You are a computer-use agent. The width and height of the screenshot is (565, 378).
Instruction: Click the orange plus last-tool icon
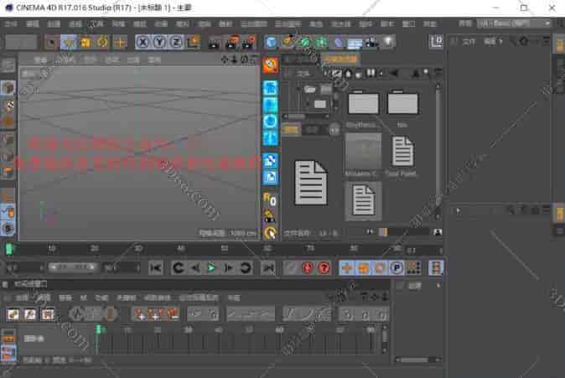(x=120, y=43)
